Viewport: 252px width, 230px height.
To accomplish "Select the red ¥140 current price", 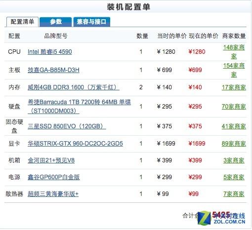I will 195,87.
